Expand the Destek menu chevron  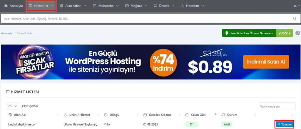173,6
